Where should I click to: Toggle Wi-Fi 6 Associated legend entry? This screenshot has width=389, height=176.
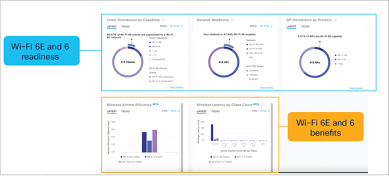(x=161, y=81)
